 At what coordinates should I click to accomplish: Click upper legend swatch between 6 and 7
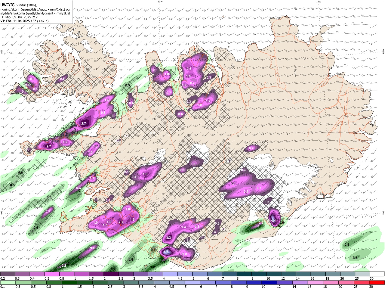[214, 274]
